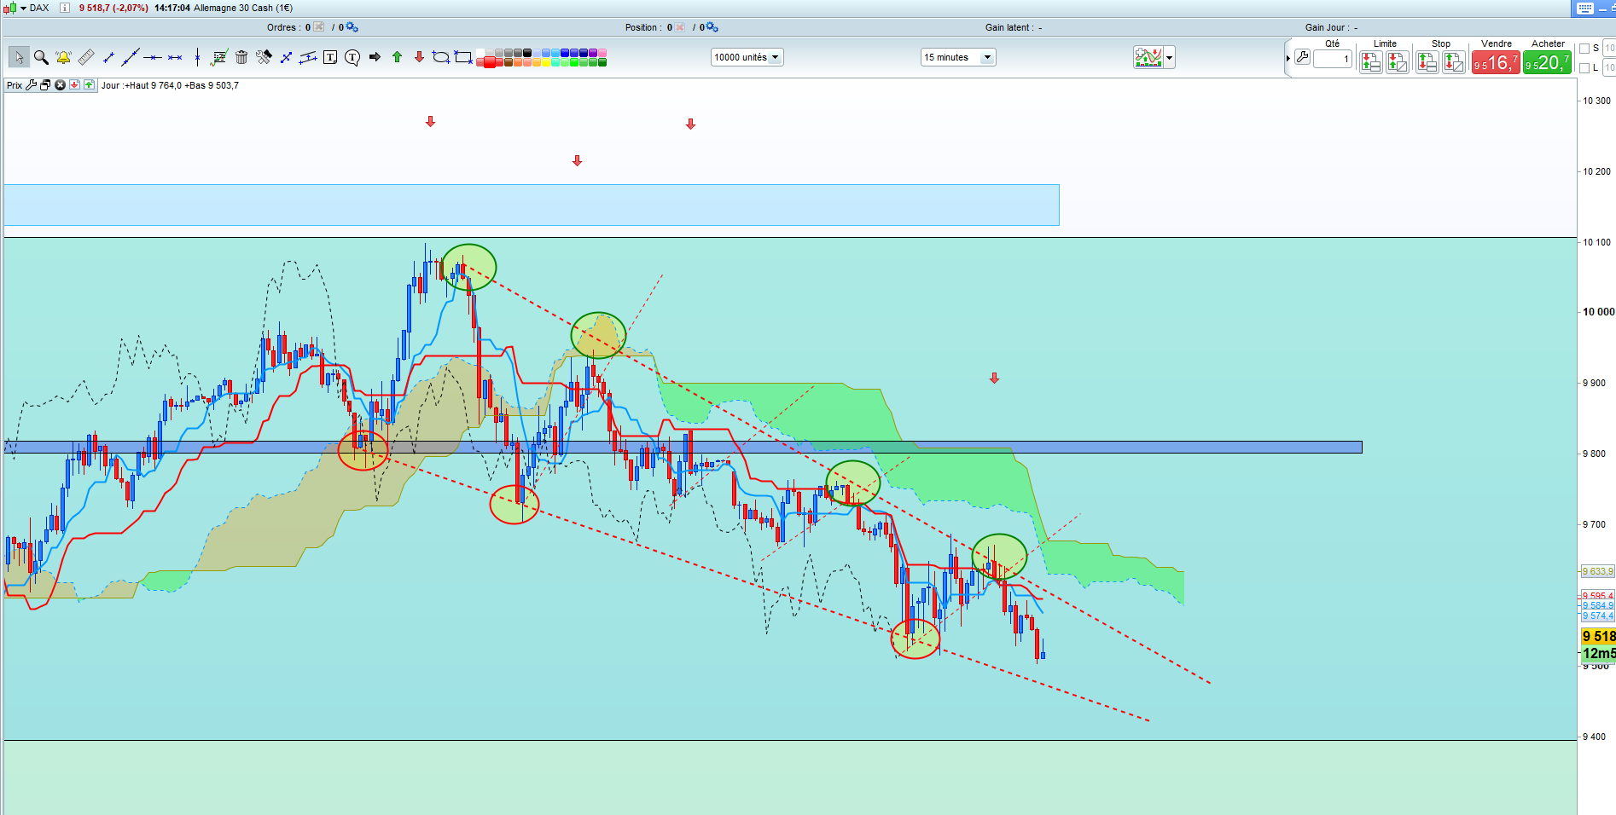Viewport: 1616px width, 815px height.
Task: Click the Qté quantity input field
Action: [x=1332, y=59]
